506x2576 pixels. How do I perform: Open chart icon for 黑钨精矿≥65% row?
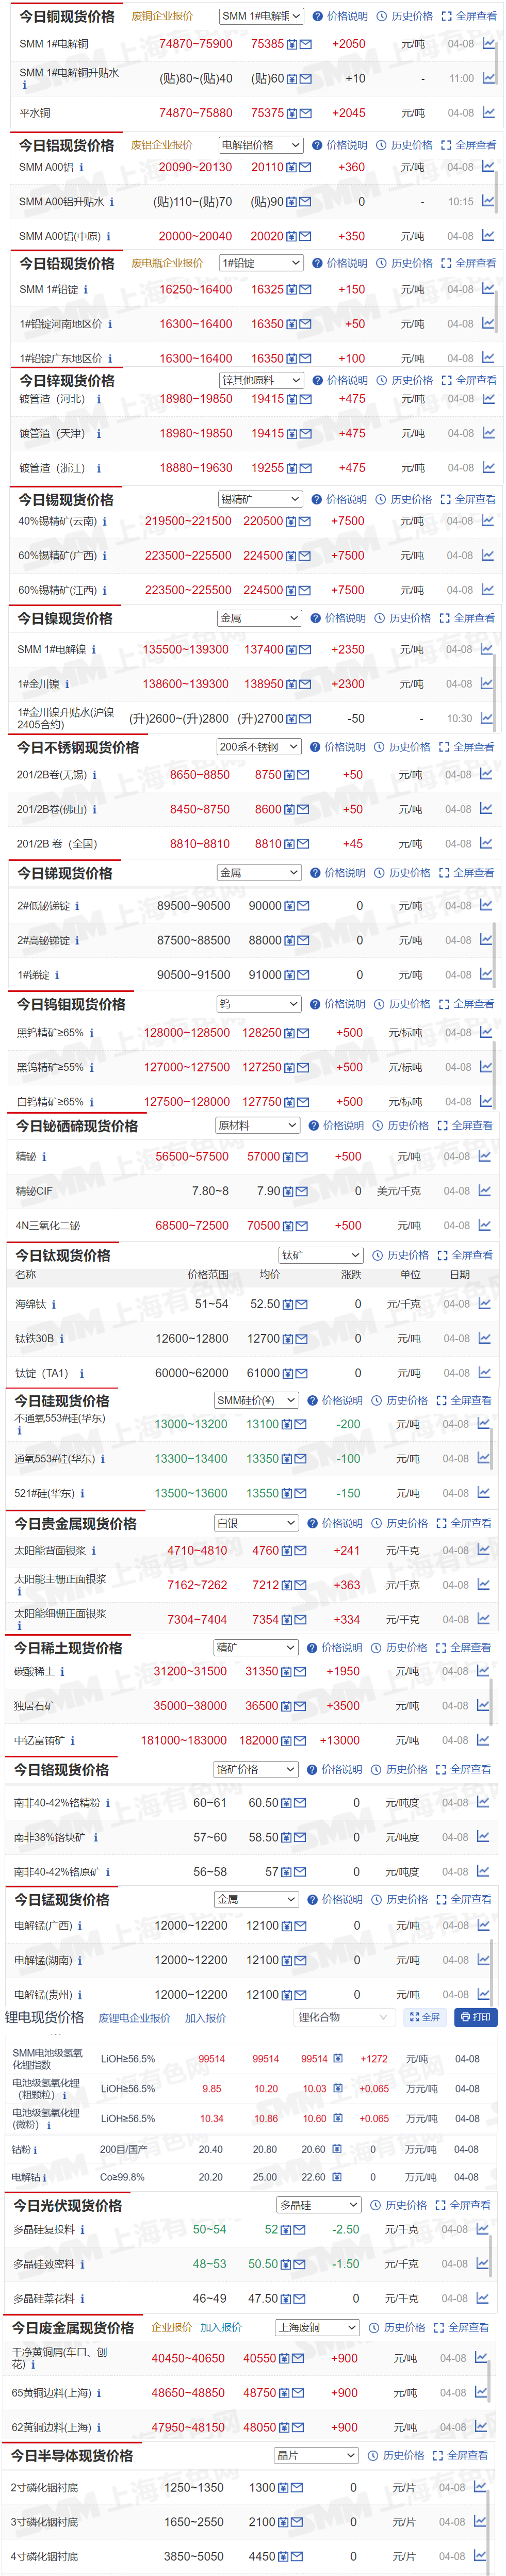coord(486,1033)
